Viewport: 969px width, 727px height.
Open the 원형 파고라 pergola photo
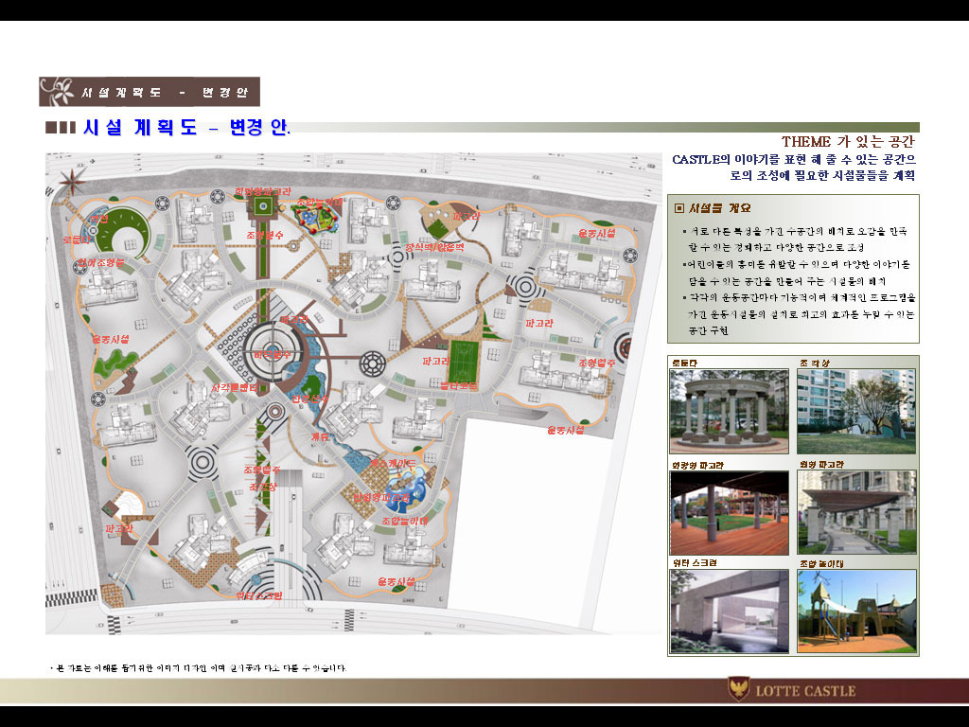click(855, 512)
